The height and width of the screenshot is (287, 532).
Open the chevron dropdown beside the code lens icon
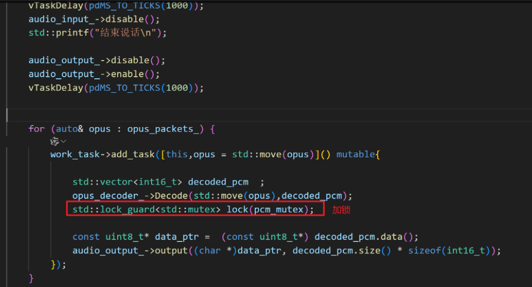click(x=63, y=141)
